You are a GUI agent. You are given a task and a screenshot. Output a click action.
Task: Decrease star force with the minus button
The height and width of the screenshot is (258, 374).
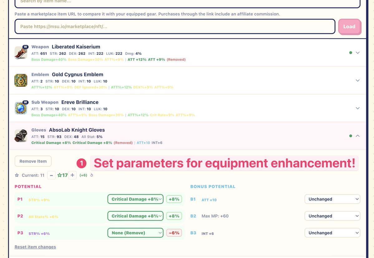pyautogui.click(x=51, y=175)
